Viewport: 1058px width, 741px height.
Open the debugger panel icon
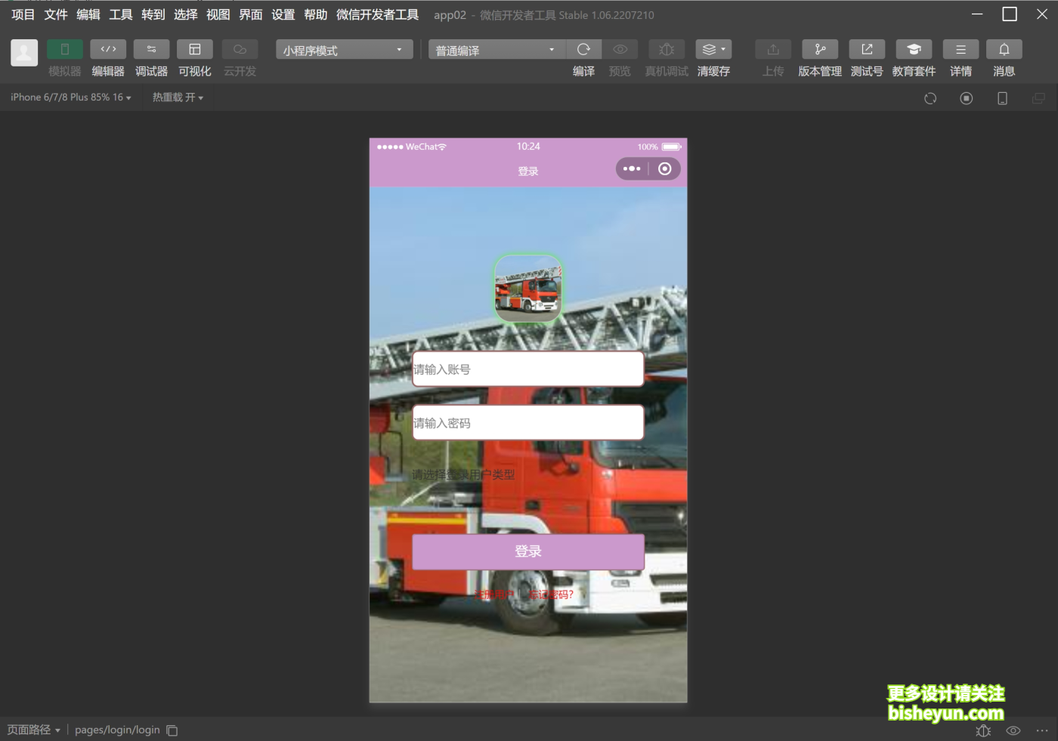tap(151, 49)
